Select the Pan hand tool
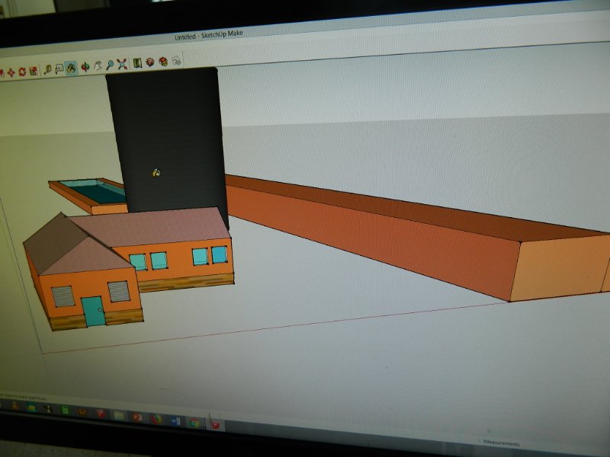 (x=97, y=66)
